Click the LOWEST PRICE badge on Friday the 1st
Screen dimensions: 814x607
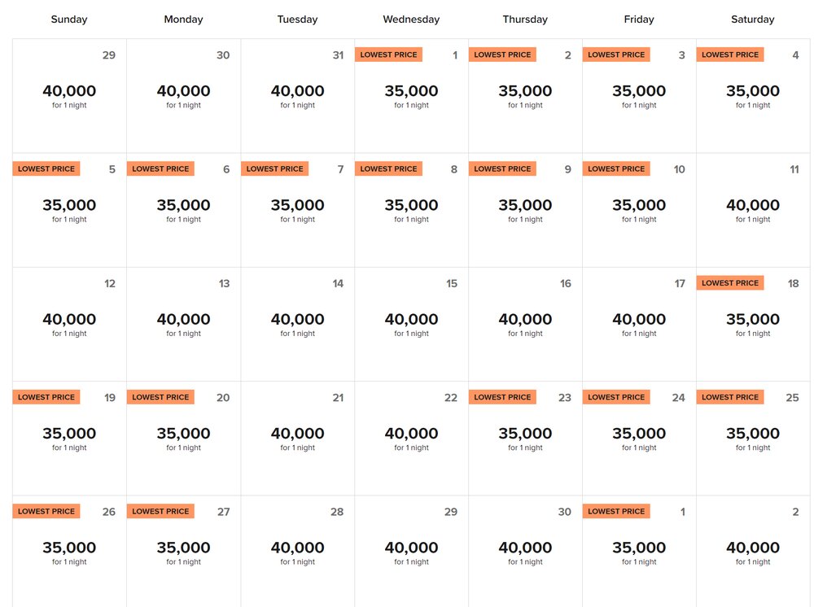[x=616, y=511]
